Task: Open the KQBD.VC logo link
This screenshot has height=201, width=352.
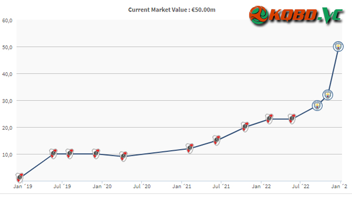Action: 296,15
